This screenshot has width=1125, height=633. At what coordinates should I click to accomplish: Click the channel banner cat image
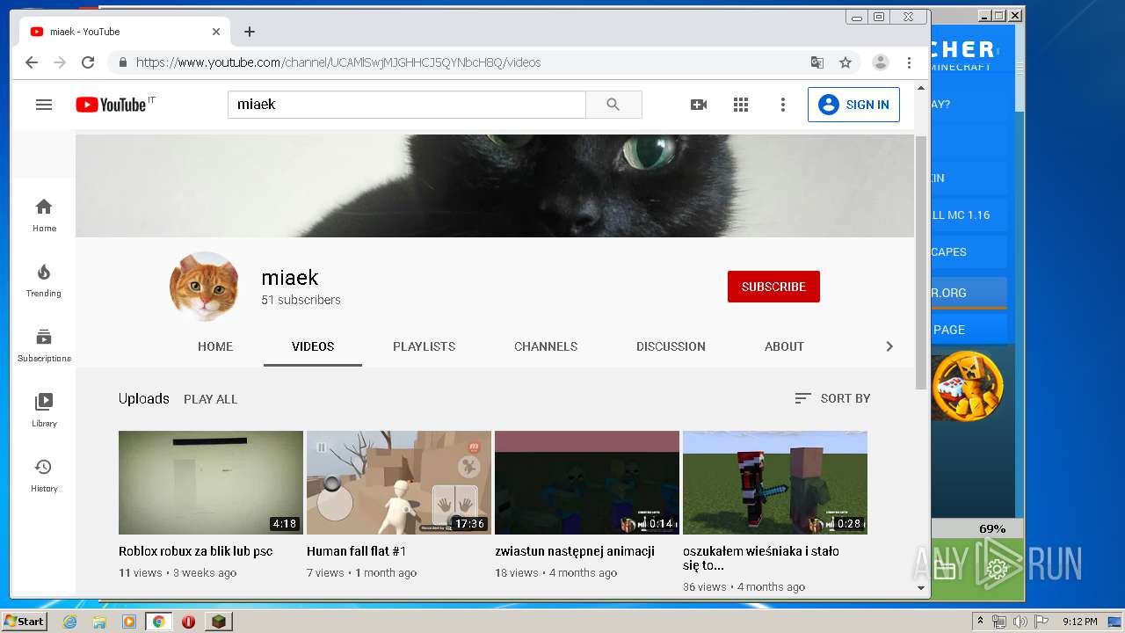pyautogui.click(x=495, y=186)
